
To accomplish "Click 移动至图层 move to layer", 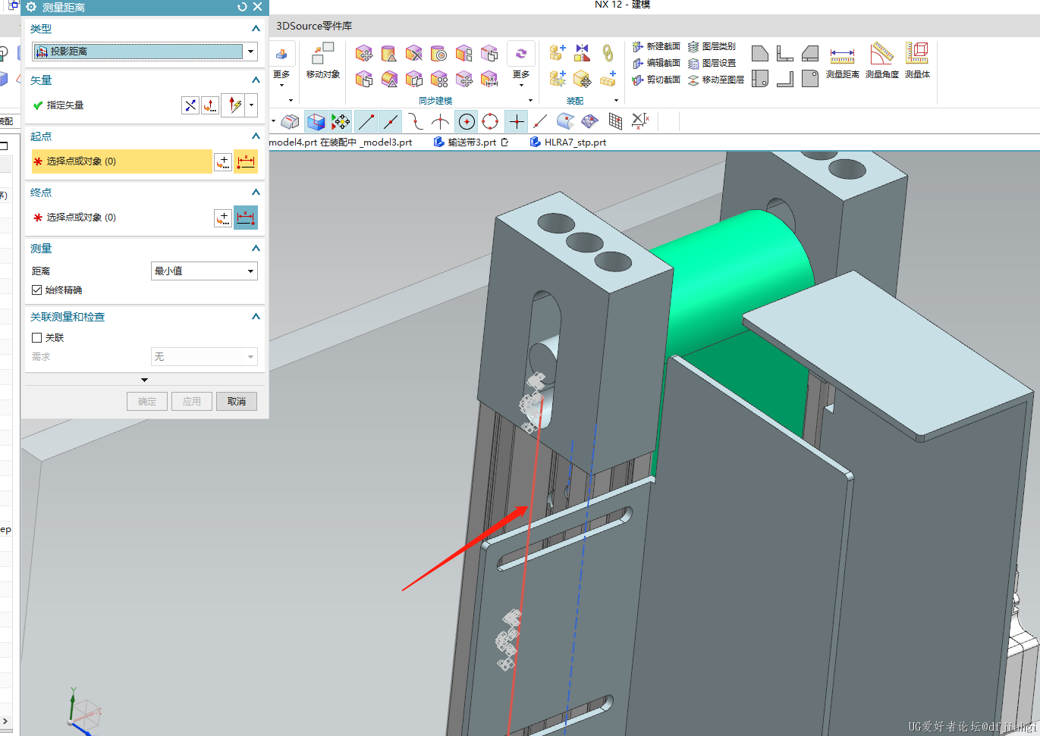I will point(716,80).
